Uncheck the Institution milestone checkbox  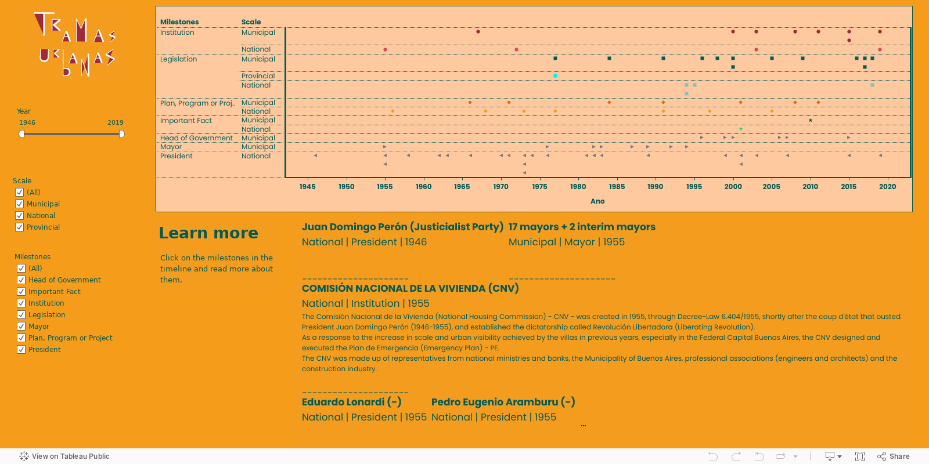point(21,303)
